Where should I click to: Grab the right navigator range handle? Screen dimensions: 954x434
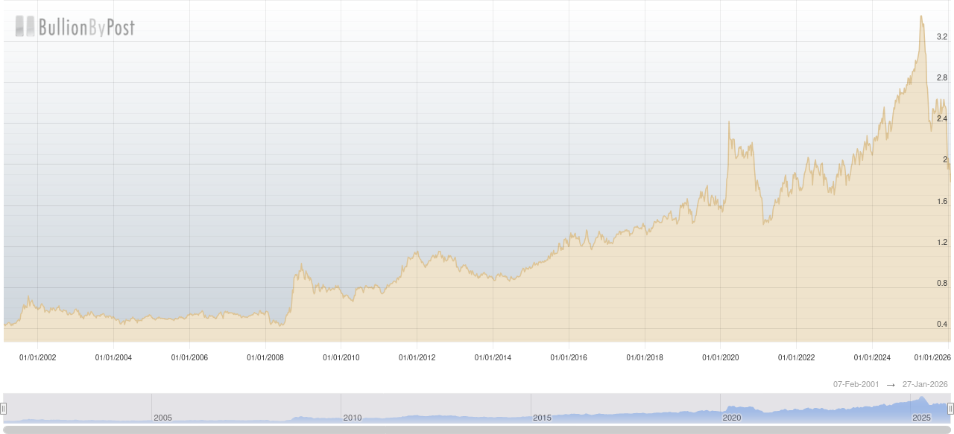tap(950, 408)
